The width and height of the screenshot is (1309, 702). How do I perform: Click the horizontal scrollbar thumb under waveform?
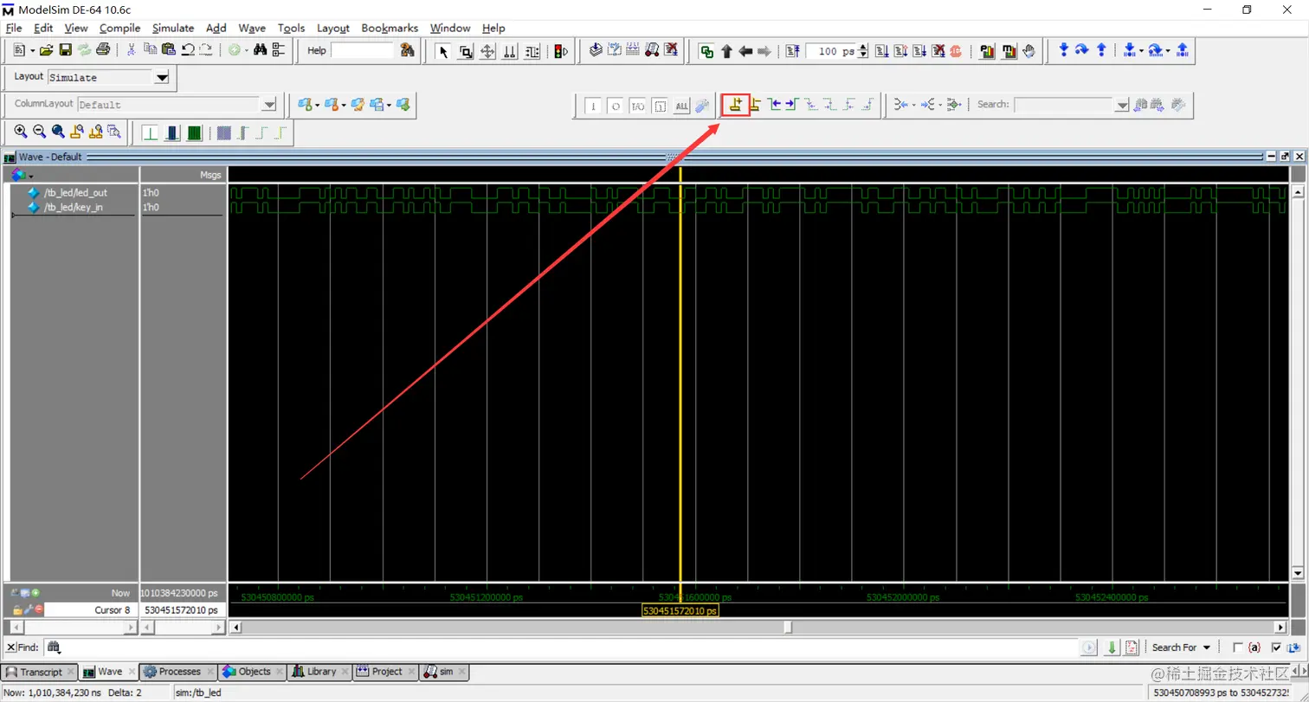click(x=787, y=627)
